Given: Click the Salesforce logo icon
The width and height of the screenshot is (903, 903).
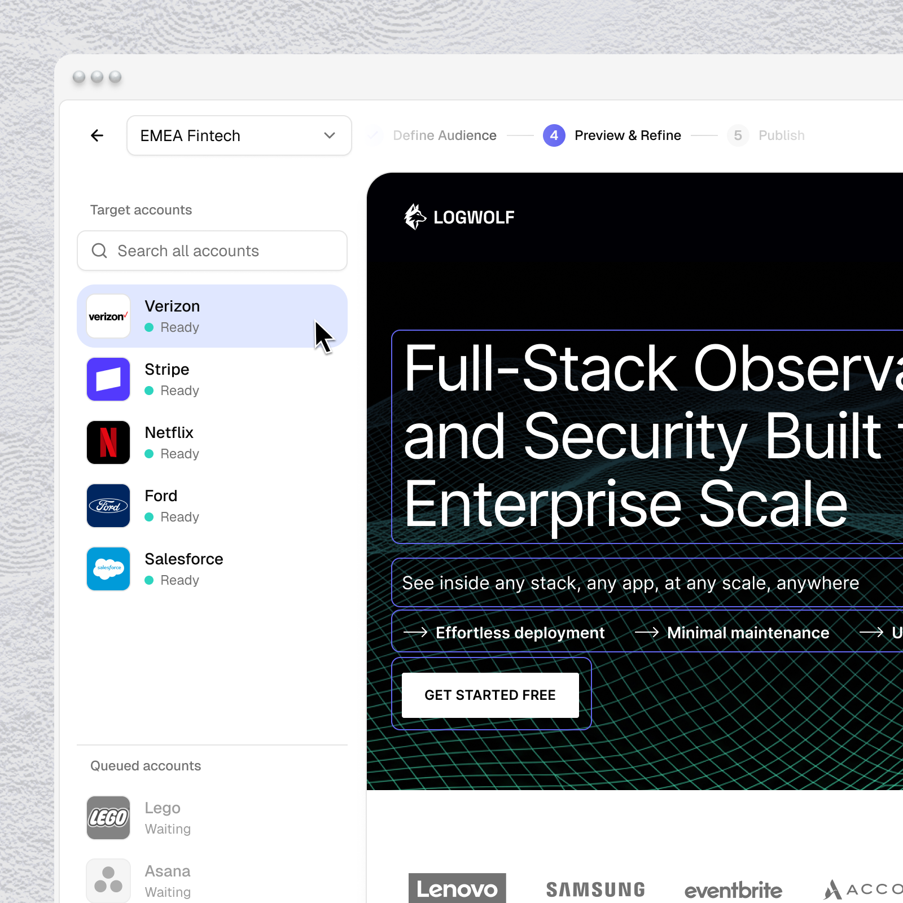Looking at the screenshot, I should (108, 569).
